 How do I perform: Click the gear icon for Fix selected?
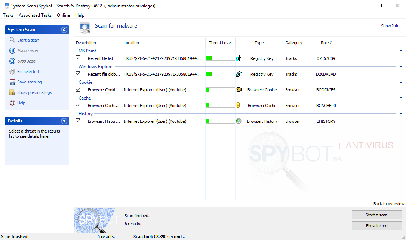point(12,72)
